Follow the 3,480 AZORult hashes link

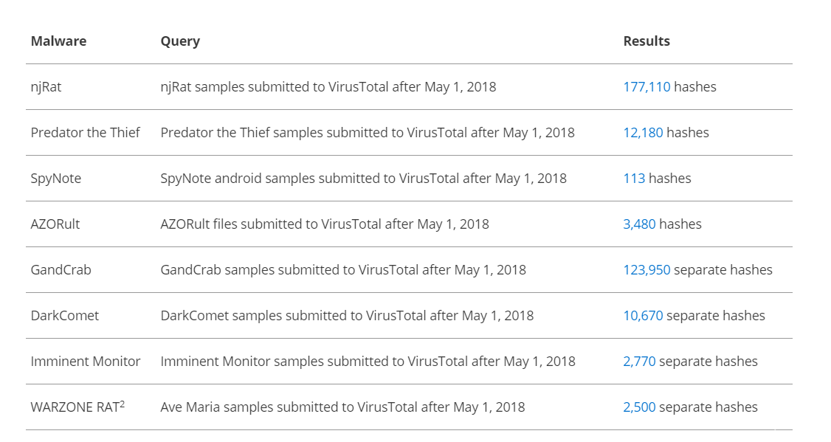639,224
